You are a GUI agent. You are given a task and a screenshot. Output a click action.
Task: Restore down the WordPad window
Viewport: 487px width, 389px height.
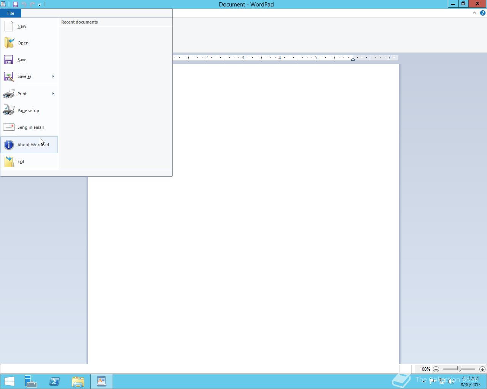pyautogui.click(x=463, y=4)
